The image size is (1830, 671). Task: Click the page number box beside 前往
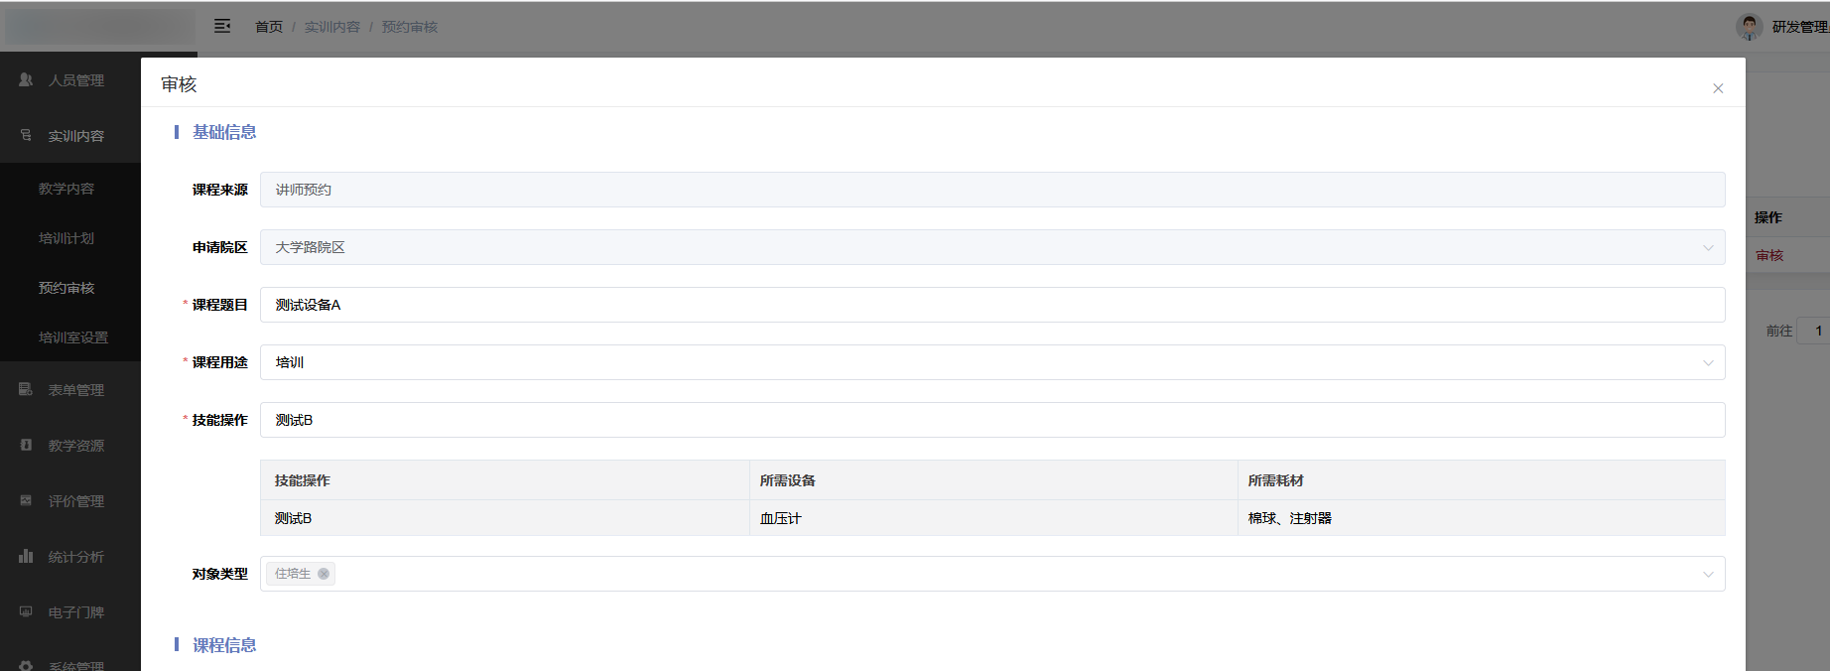click(1815, 331)
